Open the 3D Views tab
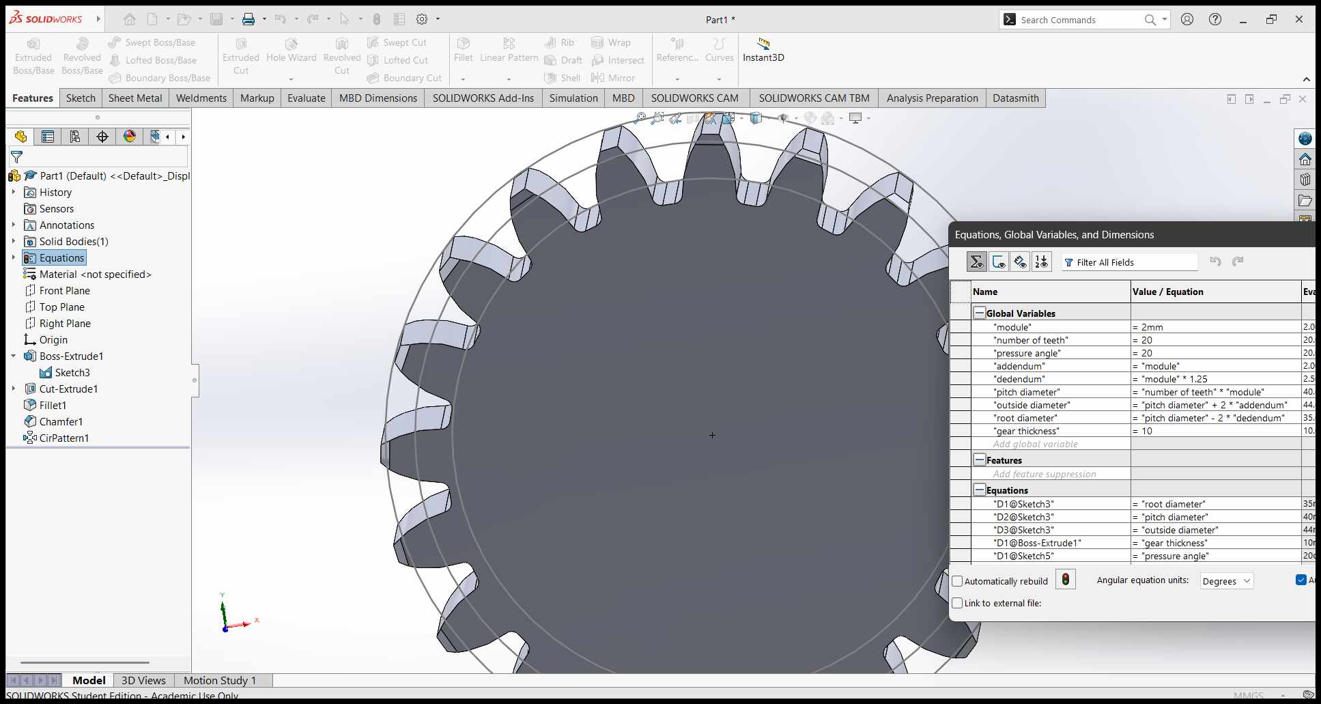Image resolution: width=1321 pixels, height=704 pixels. (143, 680)
